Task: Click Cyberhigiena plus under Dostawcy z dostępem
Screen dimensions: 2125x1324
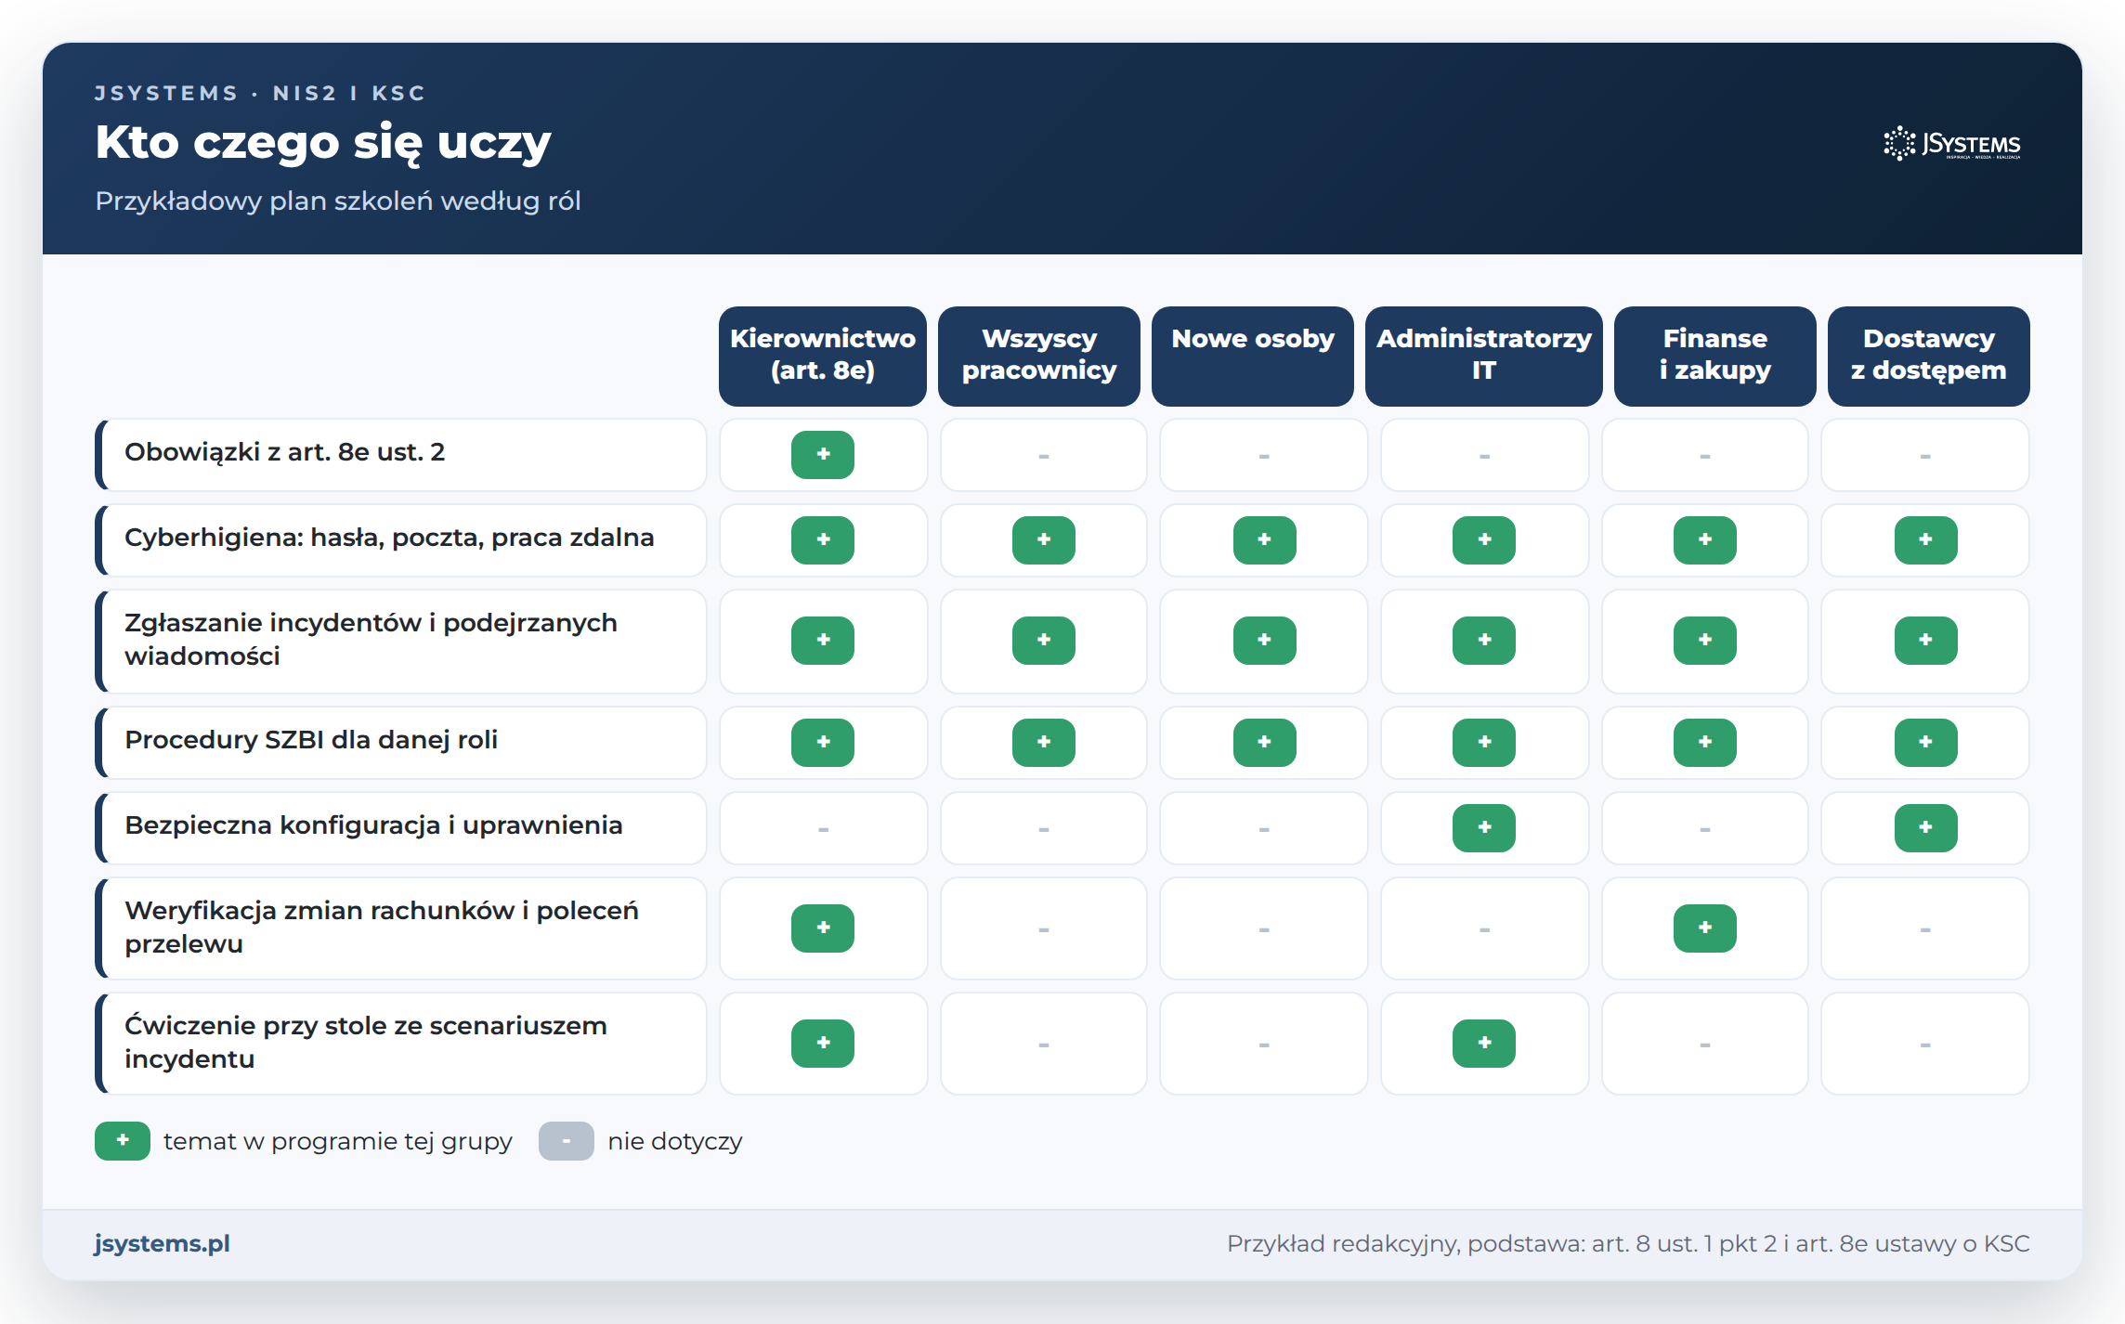Action: click(1925, 540)
